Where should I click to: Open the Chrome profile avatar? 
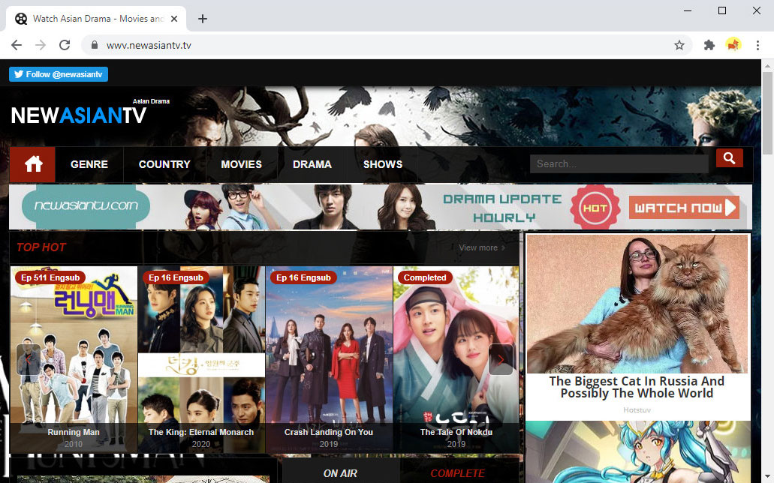click(733, 46)
